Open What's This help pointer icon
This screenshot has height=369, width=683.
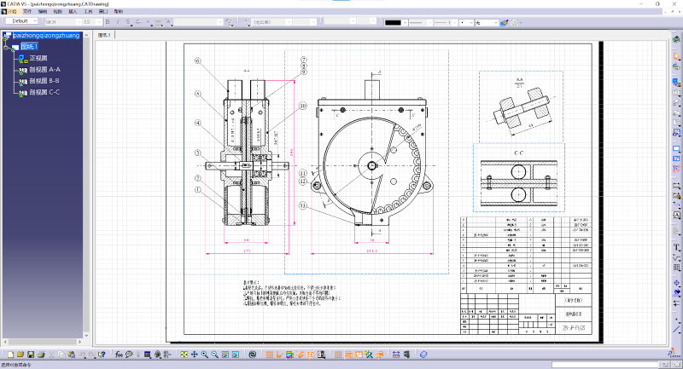102,355
